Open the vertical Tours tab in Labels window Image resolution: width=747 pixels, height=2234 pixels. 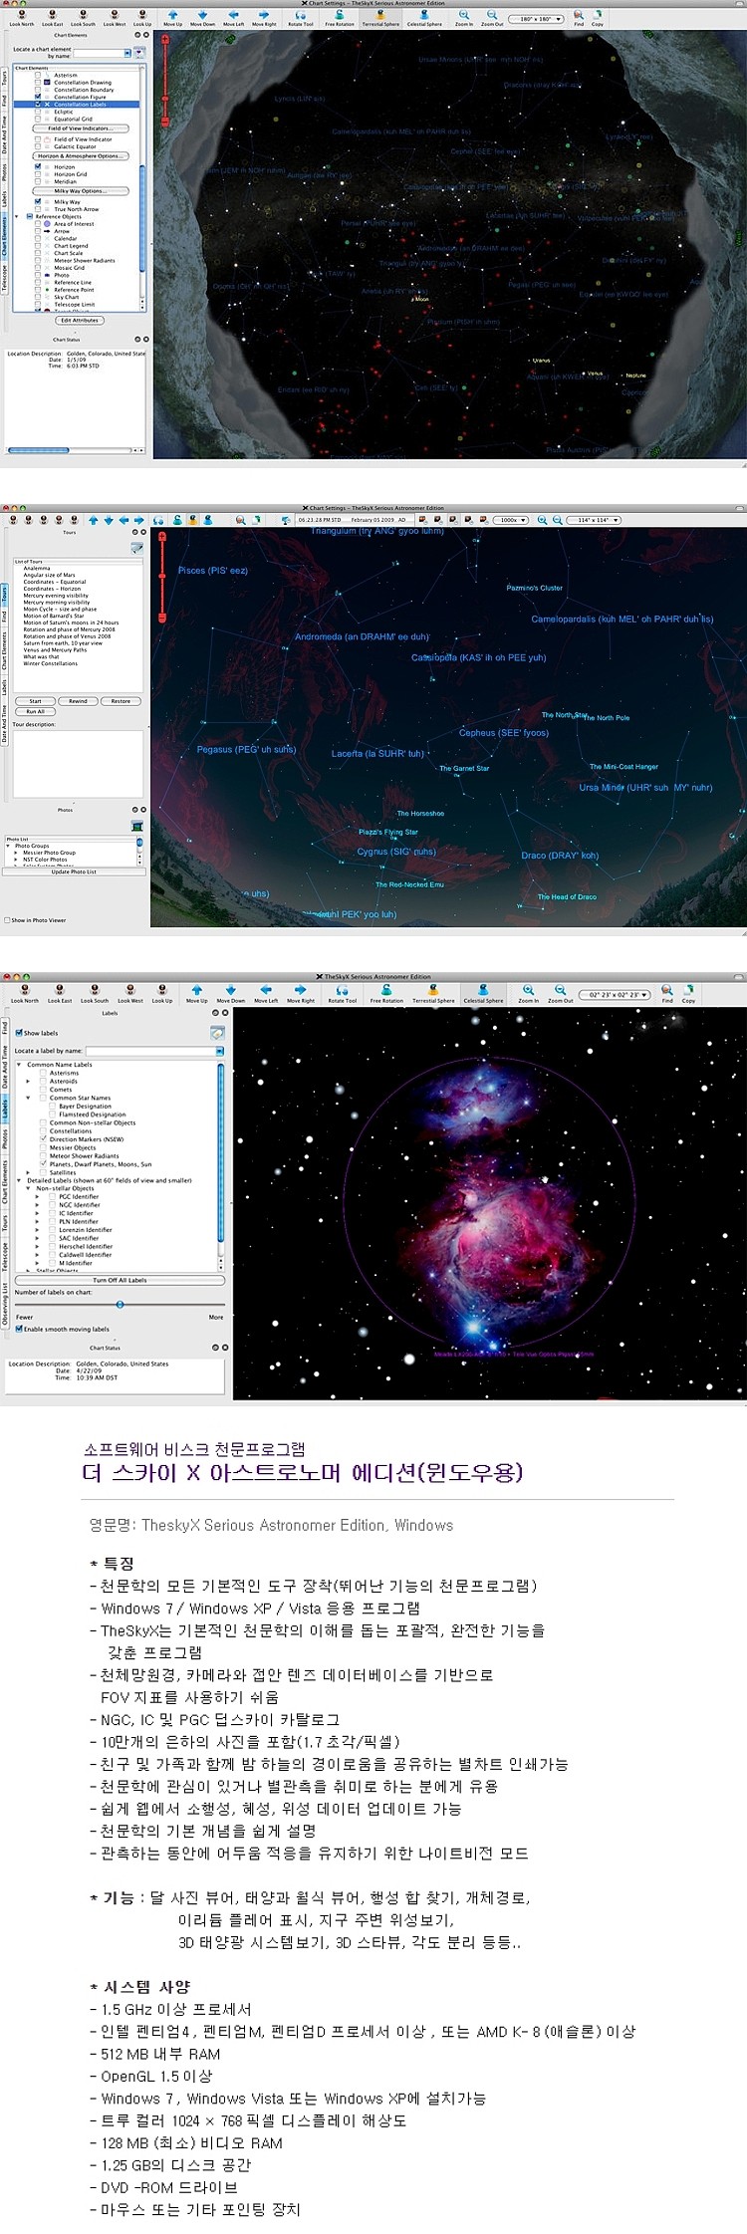pyautogui.click(x=4, y=1223)
